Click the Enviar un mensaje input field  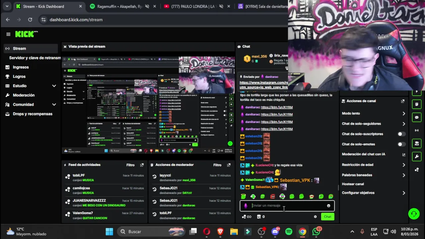coord(287,206)
